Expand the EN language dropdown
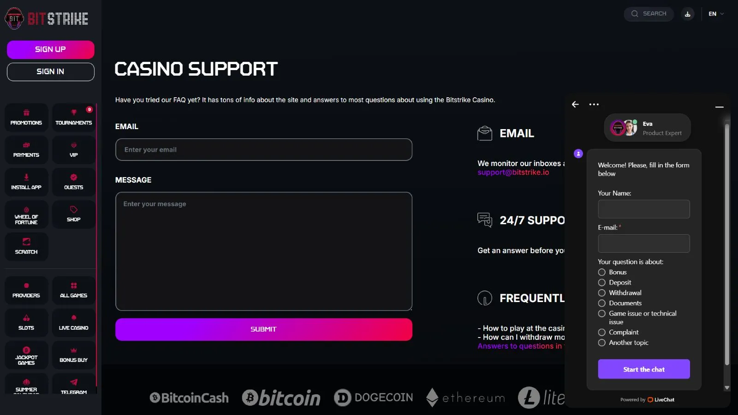Viewport: 738px width, 415px height. [716, 14]
